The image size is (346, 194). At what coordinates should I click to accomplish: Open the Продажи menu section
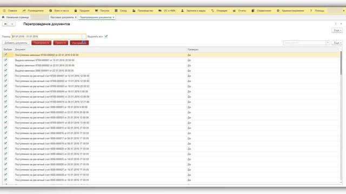pyautogui.click(x=84, y=11)
